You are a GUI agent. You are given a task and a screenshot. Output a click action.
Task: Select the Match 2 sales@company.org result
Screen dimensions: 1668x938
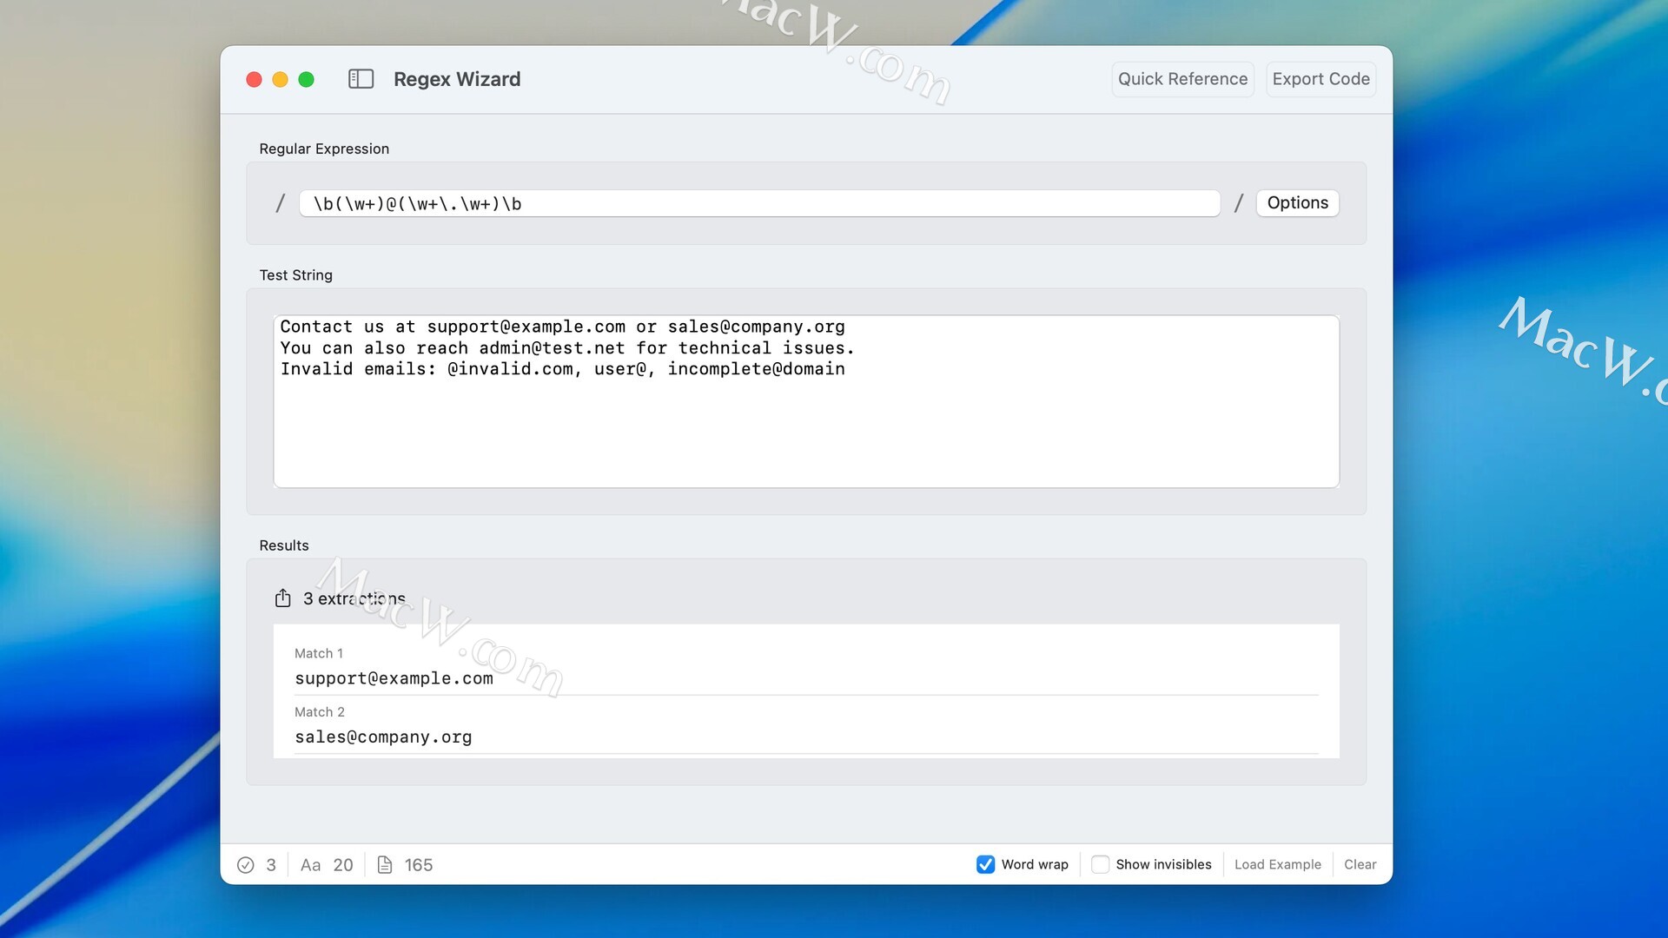coord(383,737)
